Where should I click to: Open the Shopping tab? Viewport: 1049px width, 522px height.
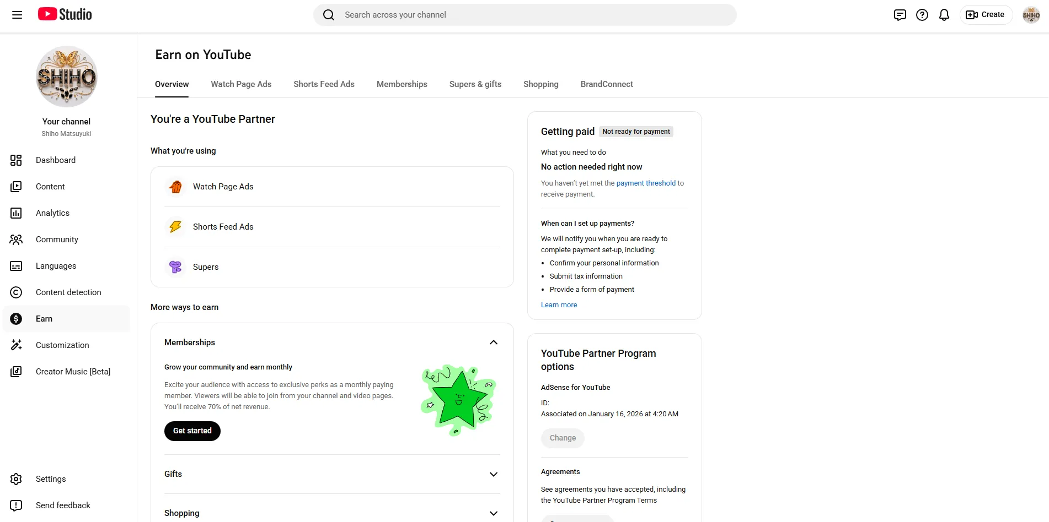541,84
